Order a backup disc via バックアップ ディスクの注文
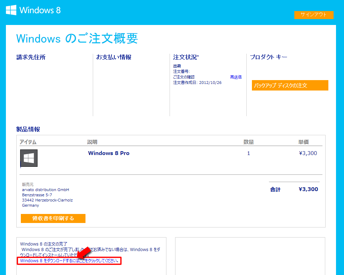This screenshot has width=344, height=275. point(290,85)
